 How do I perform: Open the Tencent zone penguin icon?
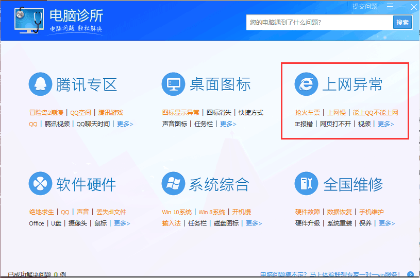(40, 84)
